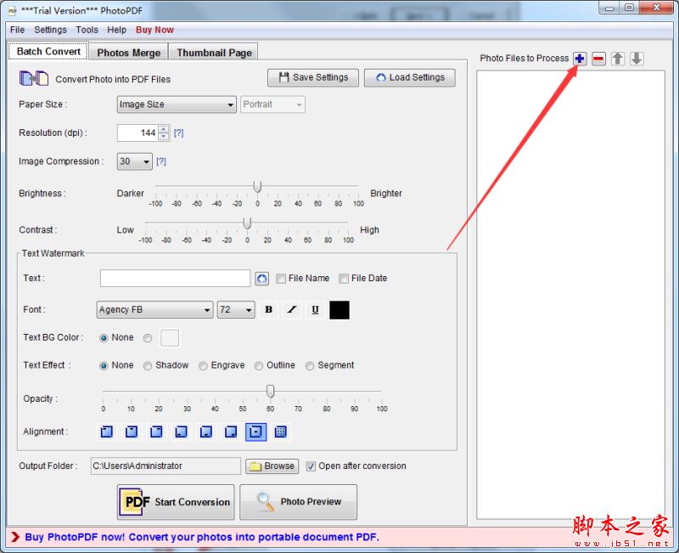
Task: Click Resolution dpi value field
Action: pyautogui.click(x=138, y=133)
